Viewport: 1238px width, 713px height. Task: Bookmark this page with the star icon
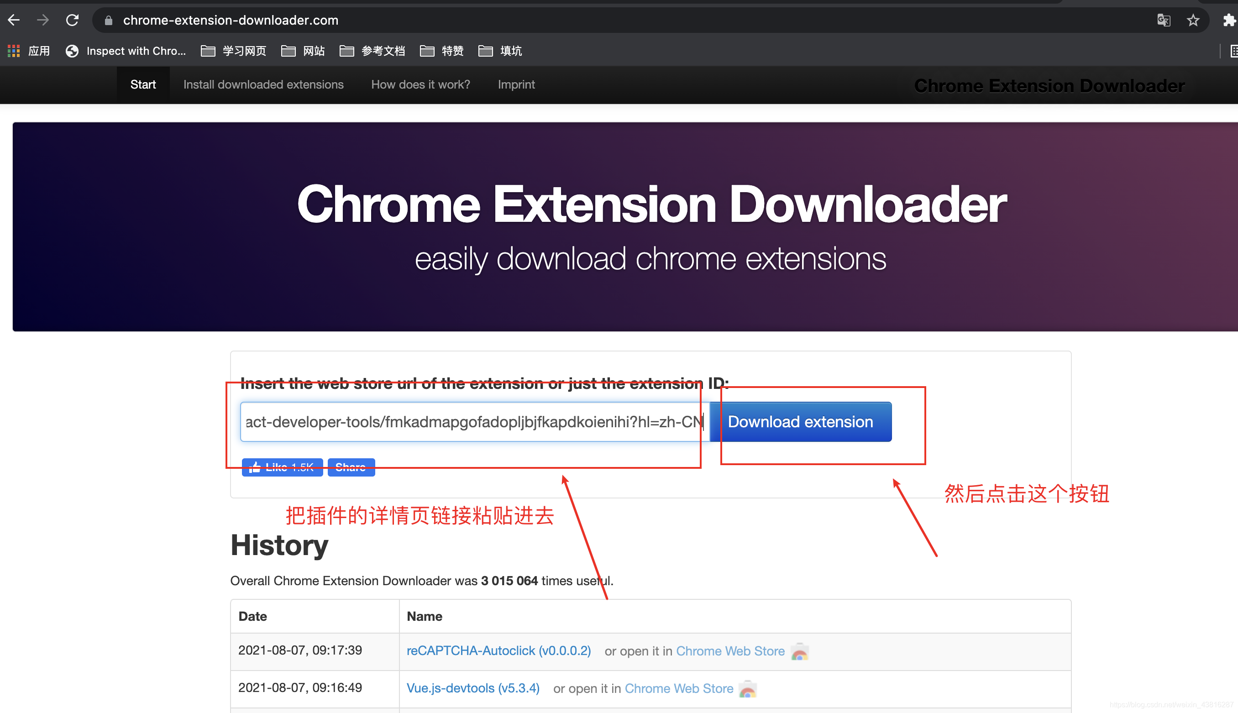(1193, 20)
